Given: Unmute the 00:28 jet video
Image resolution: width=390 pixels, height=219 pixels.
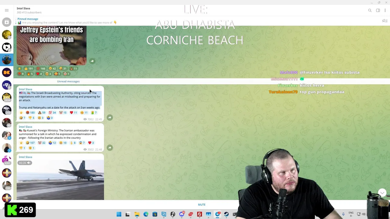Looking at the screenshot, I should point(25,163).
